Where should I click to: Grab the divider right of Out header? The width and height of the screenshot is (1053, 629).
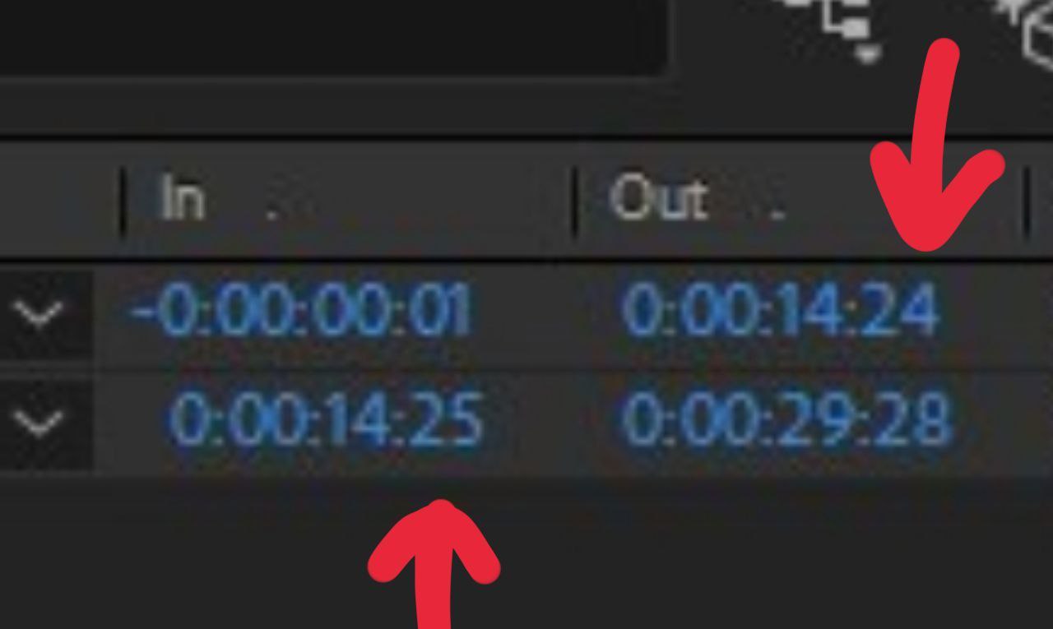(x=1026, y=201)
